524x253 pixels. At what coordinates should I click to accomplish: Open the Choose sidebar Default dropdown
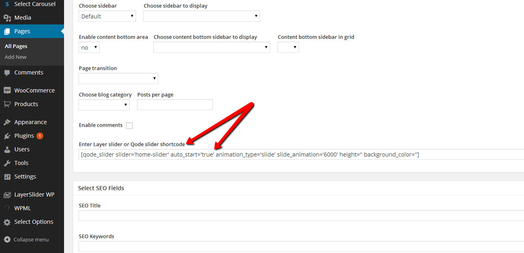click(107, 16)
